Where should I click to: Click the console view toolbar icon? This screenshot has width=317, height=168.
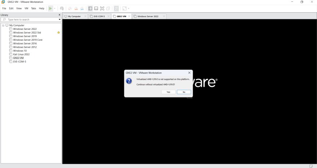coord(116,8)
